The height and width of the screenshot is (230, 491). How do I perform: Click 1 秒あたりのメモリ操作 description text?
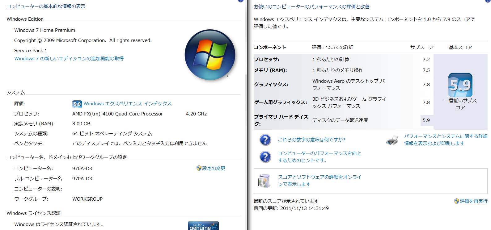[337, 70]
